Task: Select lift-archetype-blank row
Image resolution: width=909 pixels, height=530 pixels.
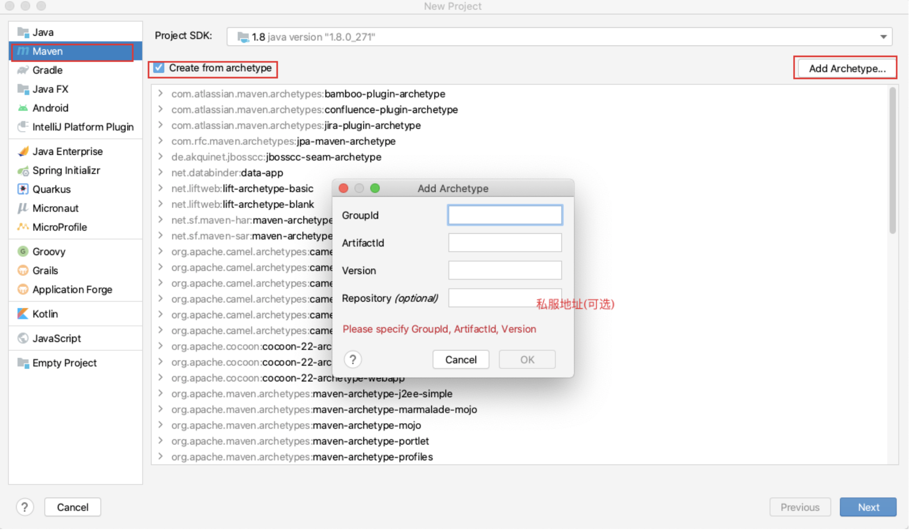Action: click(243, 204)
